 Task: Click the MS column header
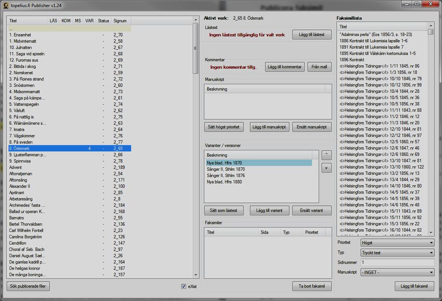78,21
